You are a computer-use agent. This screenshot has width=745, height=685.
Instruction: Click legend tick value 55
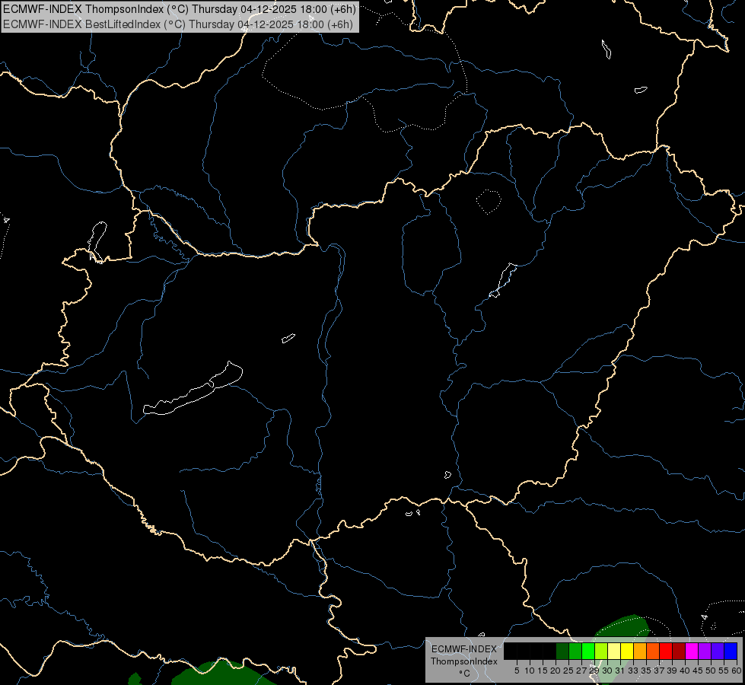click(724, 671)
